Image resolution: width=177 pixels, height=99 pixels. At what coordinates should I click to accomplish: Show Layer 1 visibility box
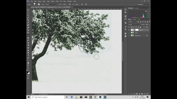pyautogui.click(x=129, y=33)
